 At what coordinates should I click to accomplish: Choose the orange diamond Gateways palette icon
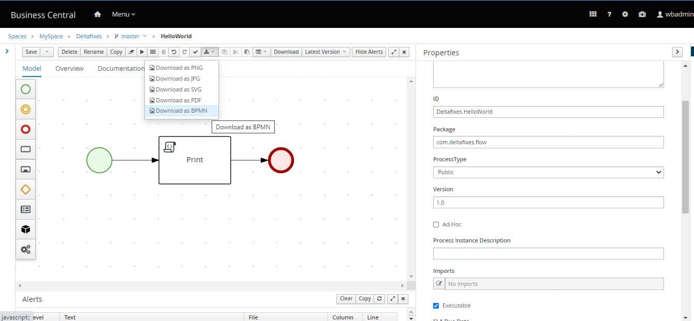coord(25,190)
